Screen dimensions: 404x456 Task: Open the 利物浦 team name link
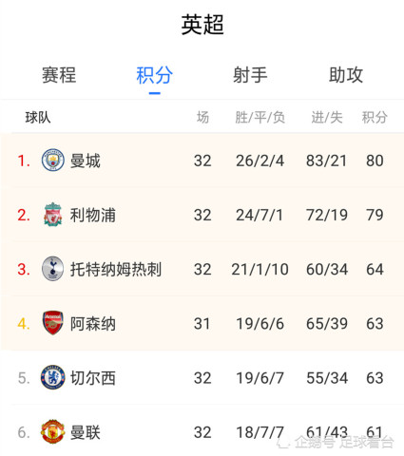coord(93,215)
